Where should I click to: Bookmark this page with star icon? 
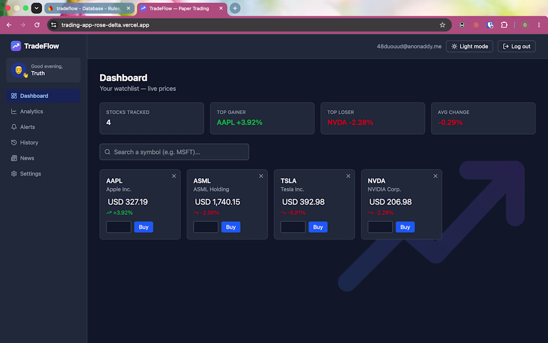[x=442, y=25]
